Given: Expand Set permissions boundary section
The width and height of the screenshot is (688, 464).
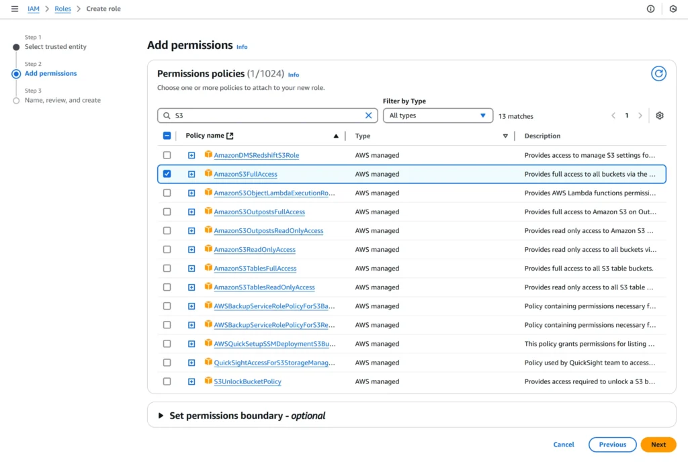Looking at the screenshot, I should 161,416.
